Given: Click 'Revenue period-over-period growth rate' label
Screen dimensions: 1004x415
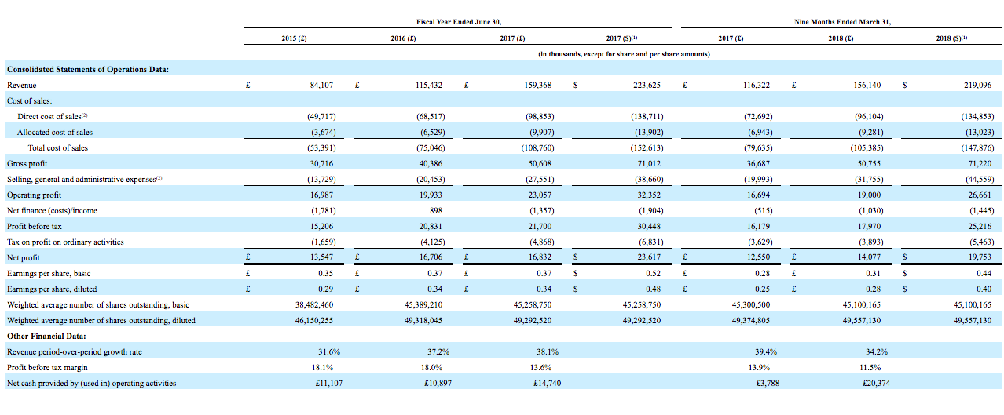Looking at the screenshot, I should (x=75, y=351).
